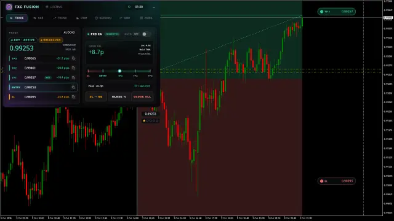Click the TP2 marker on the progress bar
The image size is (394, 221).
[135, 71]
